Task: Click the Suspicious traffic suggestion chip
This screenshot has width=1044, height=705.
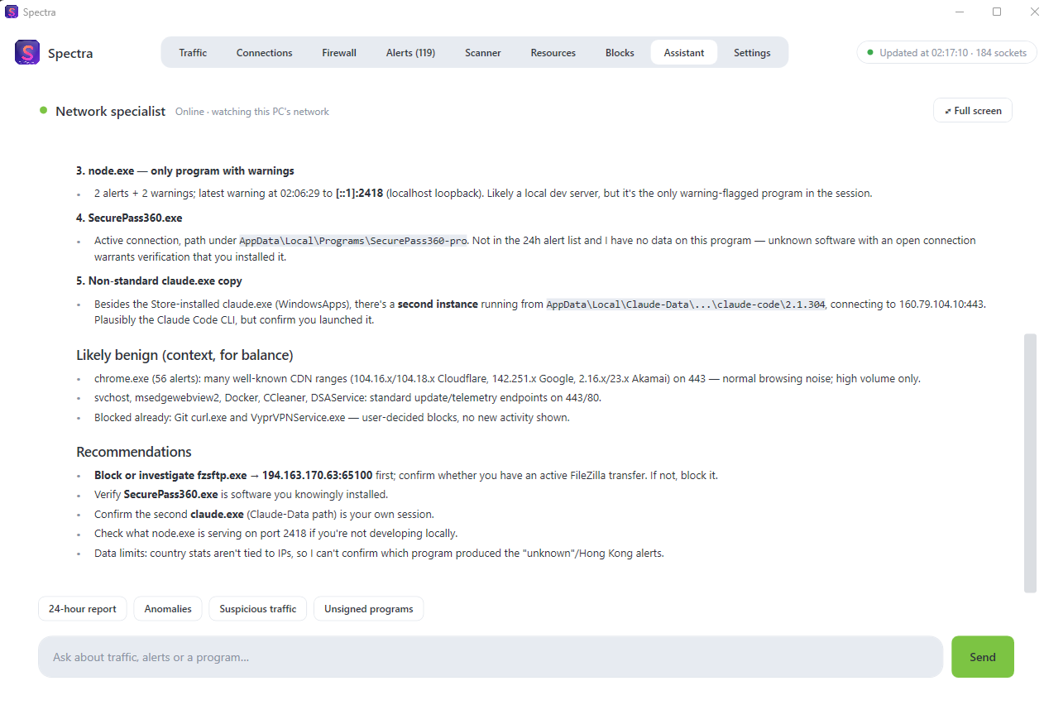Action: [258, 608]
